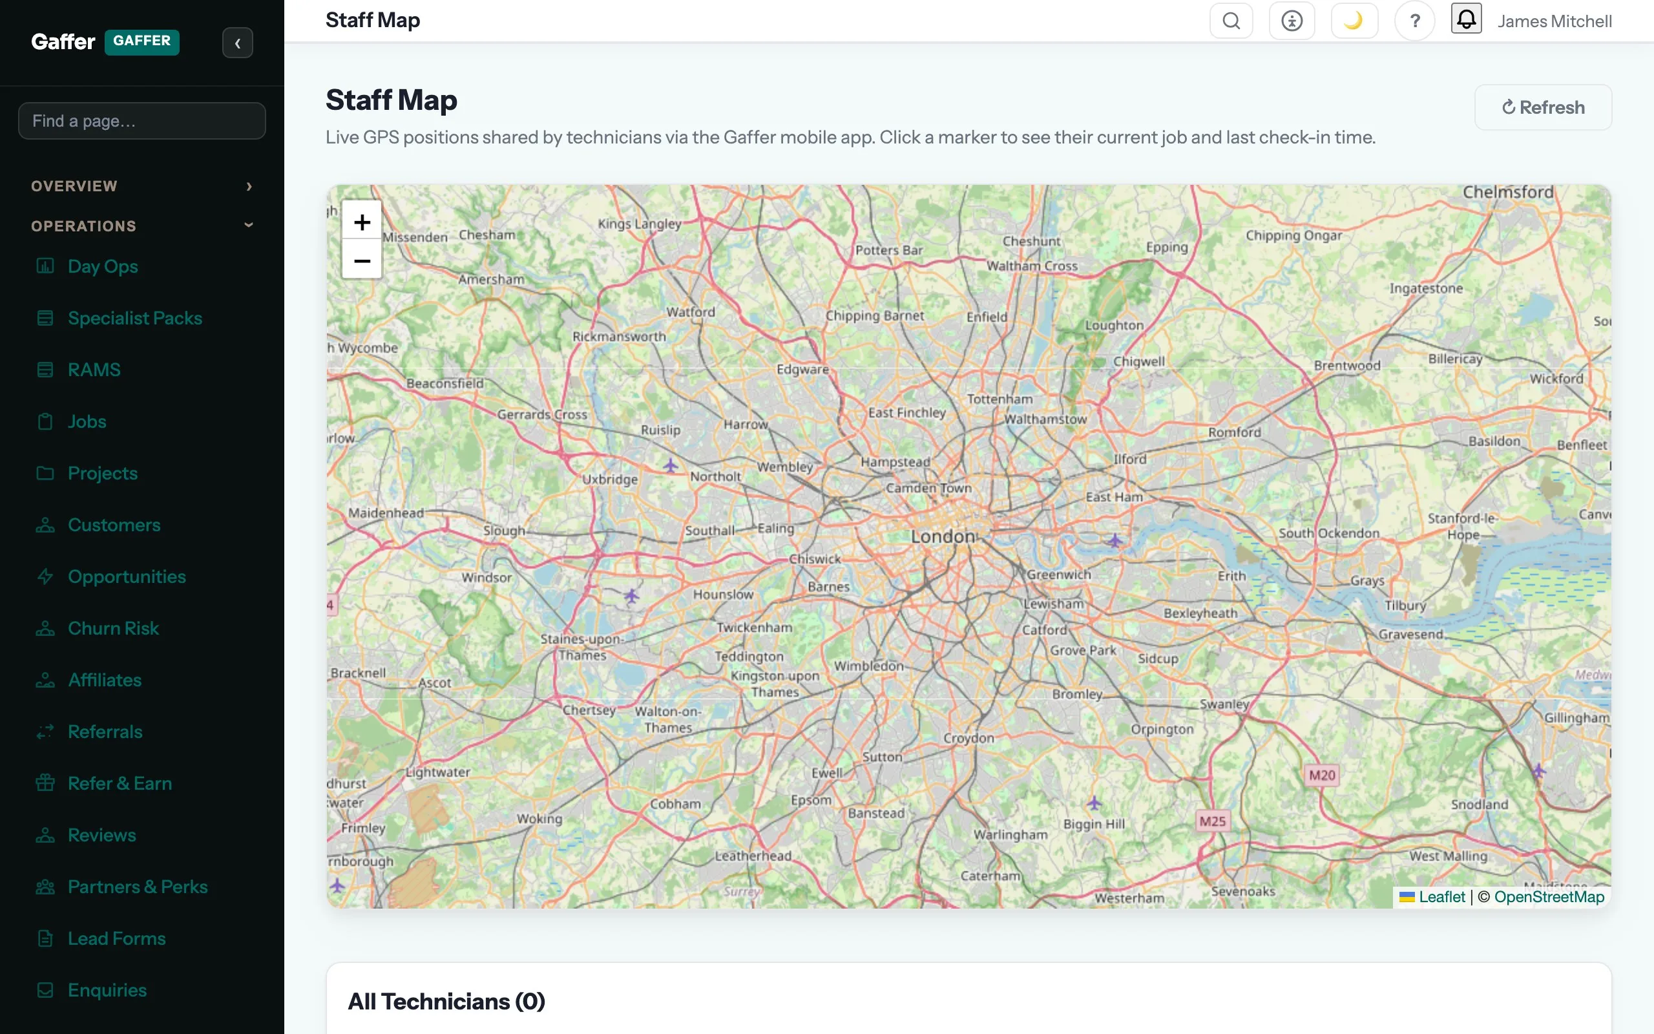Open accessibility options icon in header
Viewport: 1654px width, 1034px height.
(x=1292, y=21)
